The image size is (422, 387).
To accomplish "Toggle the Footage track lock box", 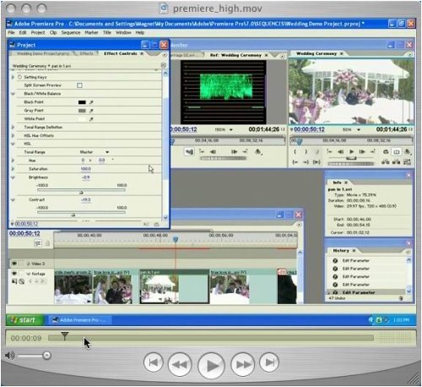I will (21, 274).
